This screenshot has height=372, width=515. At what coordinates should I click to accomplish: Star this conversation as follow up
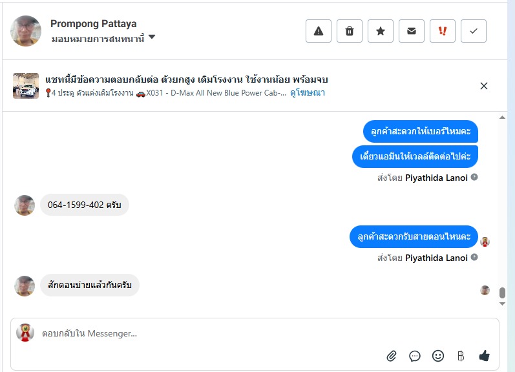pos(381,31)
